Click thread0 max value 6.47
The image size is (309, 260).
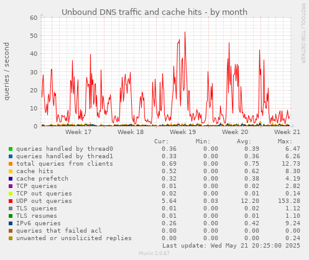point(293,149)
